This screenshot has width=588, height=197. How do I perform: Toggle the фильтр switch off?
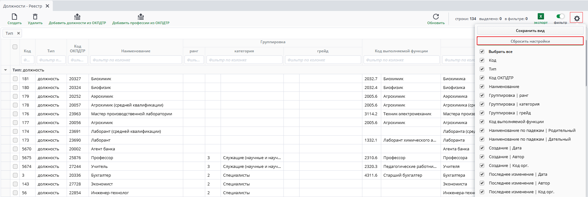(560, 17)
